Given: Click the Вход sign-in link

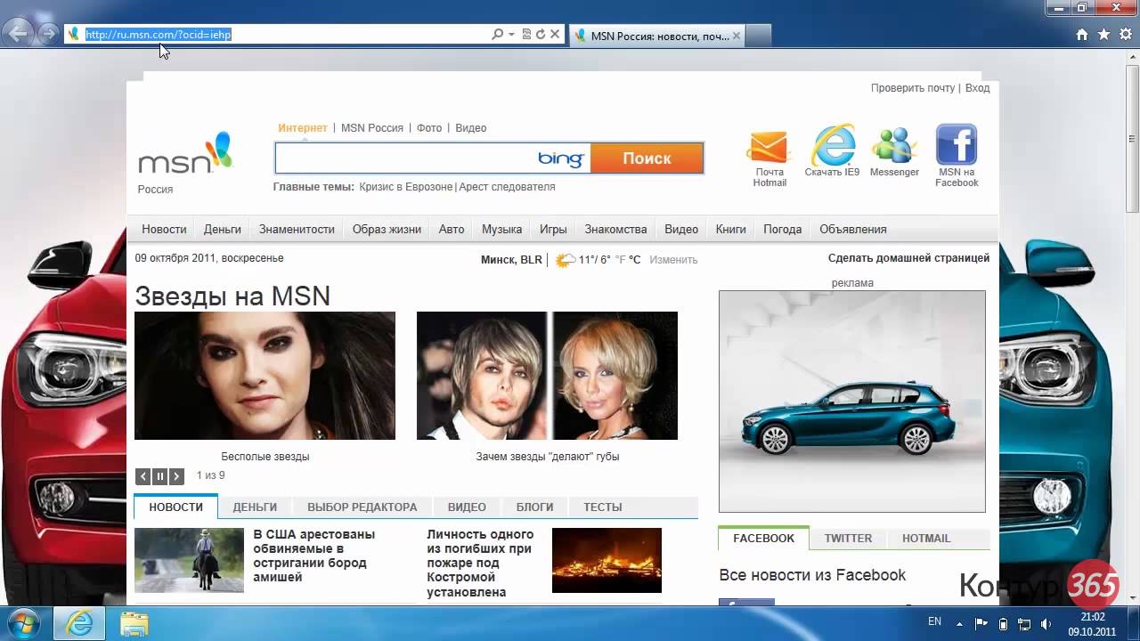Looking at the screenshot, I should pyautogui.click(x=977, y=88).
